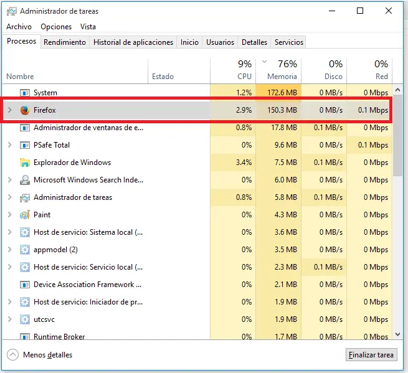Sort by the Disco column header
The height and width of the screenshot is (373, 408).
pyautogui.click(x=324, y=71)
